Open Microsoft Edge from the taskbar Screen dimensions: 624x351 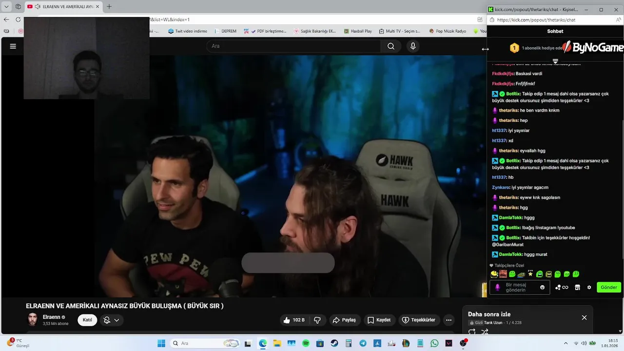(263, 343)
